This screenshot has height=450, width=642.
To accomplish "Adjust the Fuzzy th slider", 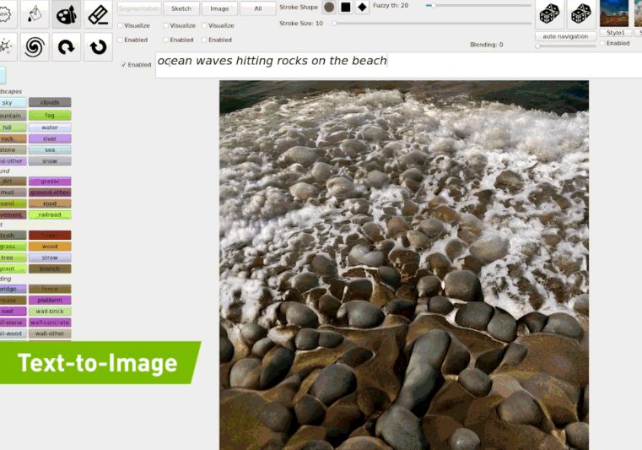I will tap(478, 6).
